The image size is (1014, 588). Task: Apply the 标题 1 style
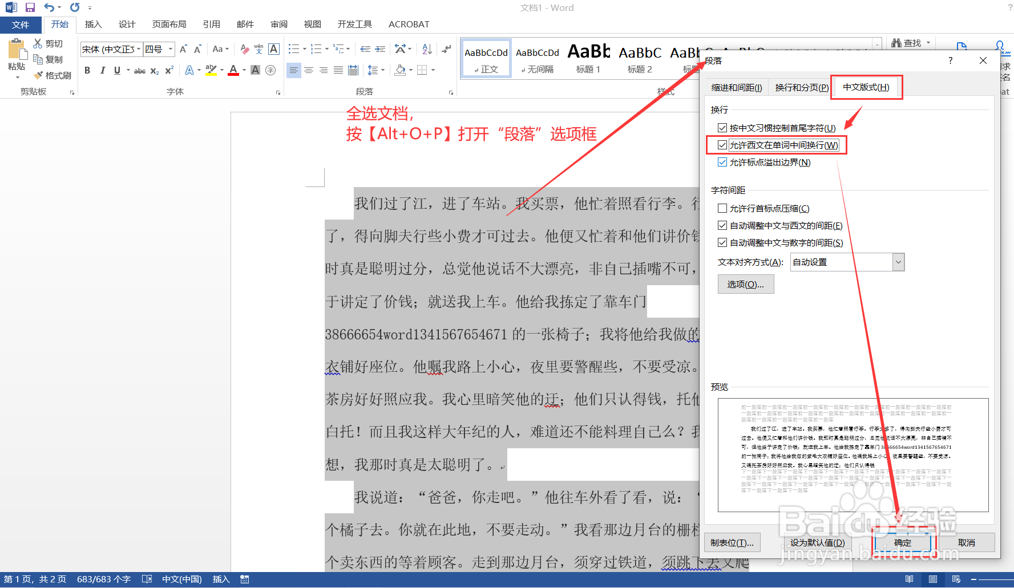tap(588, 58)
